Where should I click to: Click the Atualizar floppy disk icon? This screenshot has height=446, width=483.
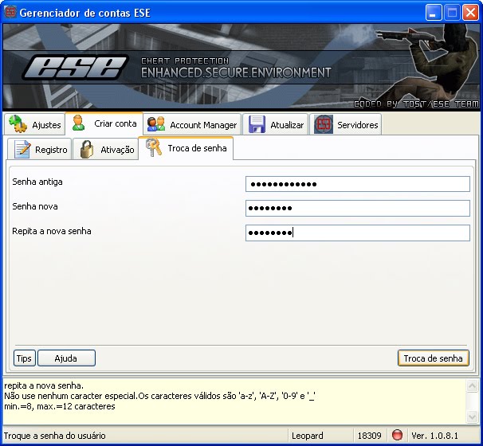coord(257,125)
